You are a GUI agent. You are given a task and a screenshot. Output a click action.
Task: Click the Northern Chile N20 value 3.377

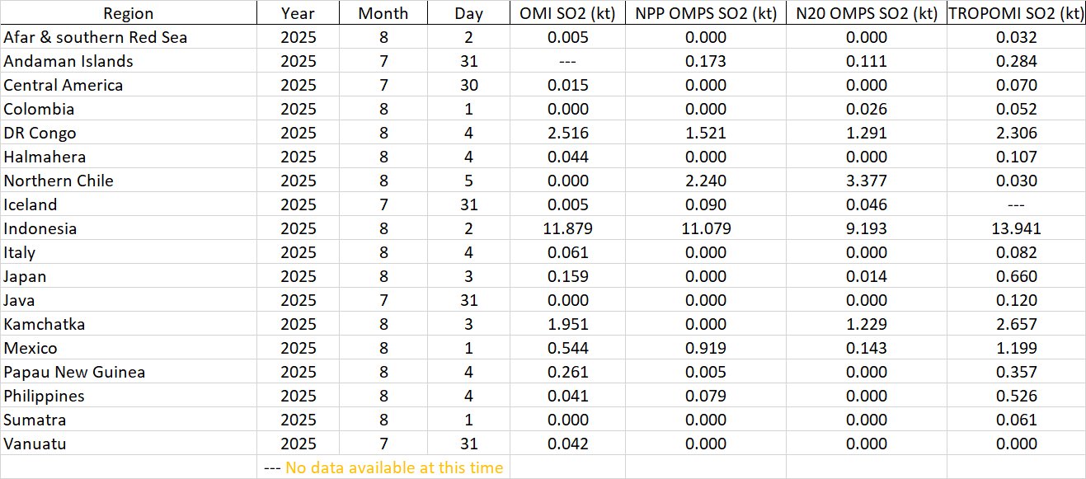(x=866, y=181)
